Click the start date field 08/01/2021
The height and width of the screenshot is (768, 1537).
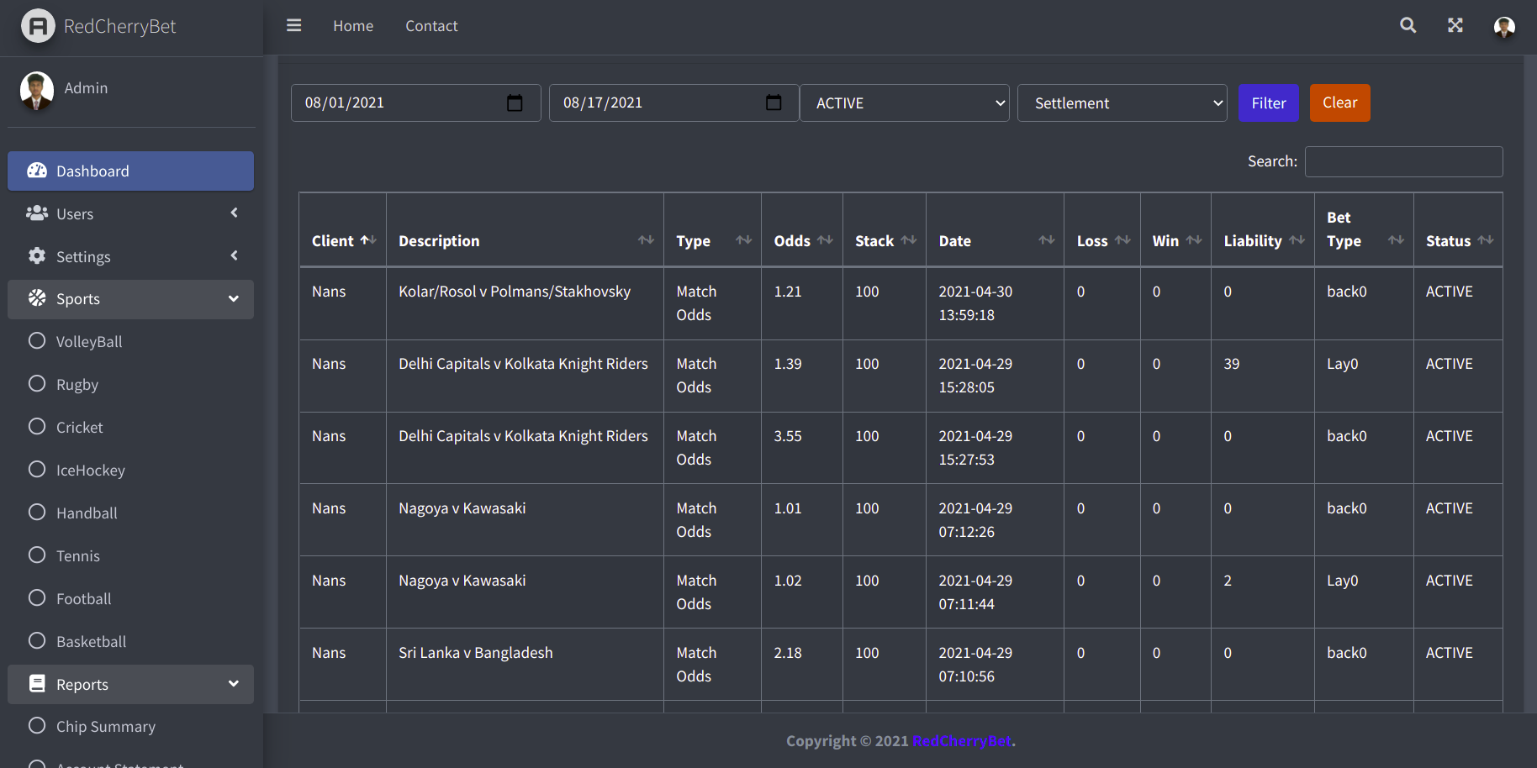click(x=415, y=103)
